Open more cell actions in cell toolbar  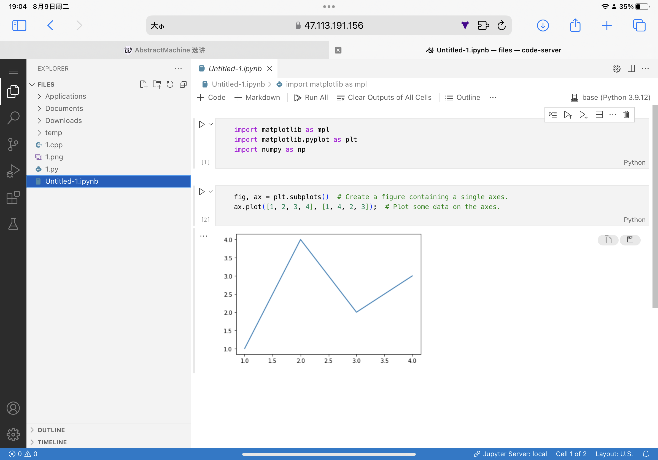(613, 115)
